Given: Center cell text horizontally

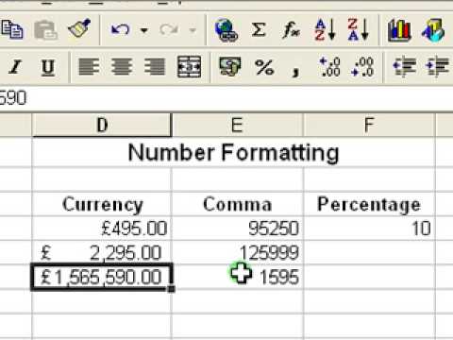Looking at the screenshot, I should 122,66.
